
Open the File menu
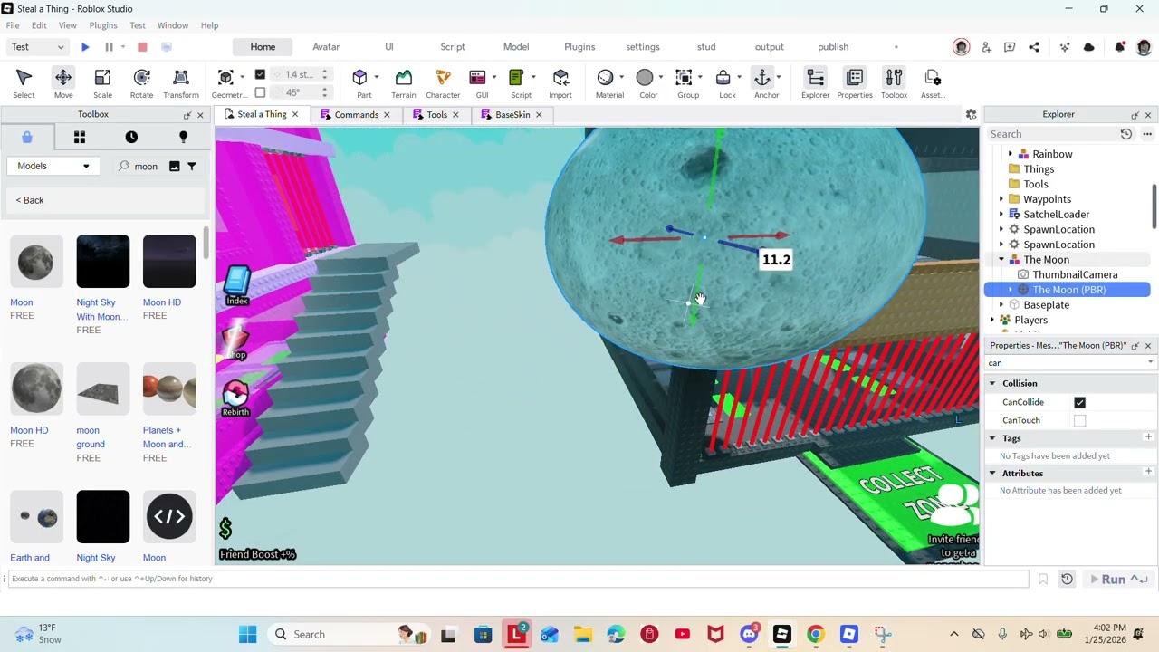coord(13,25)
